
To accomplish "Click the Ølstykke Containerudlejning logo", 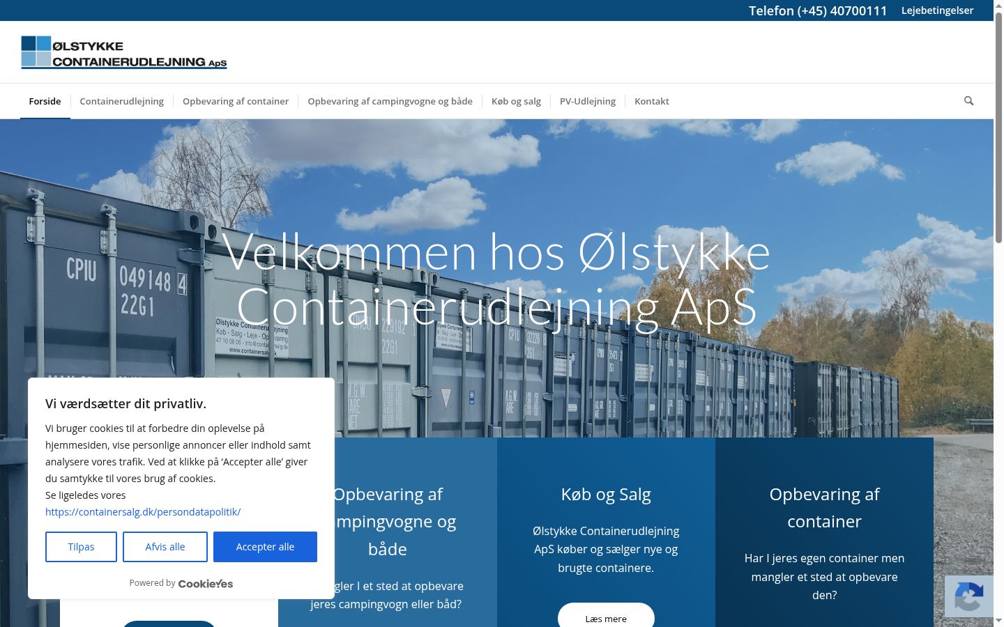I will tap(124, 52).
